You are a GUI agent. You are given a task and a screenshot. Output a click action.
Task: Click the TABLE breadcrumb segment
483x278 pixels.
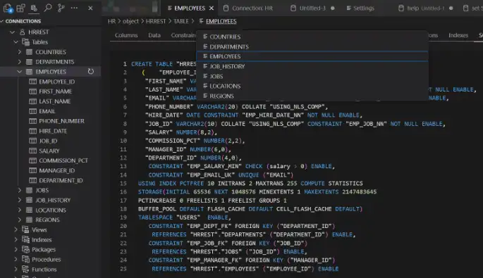pyautogui.click(x=181, y=21)
